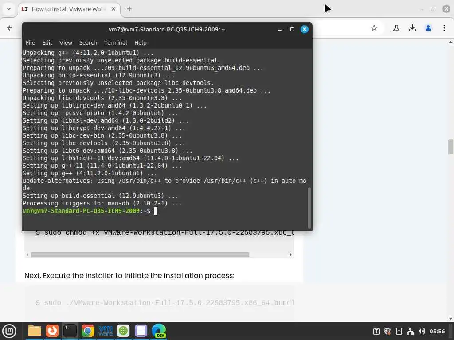Launch Firefox from the taskbar
The image size is (454, 340).
click(52, 331)
